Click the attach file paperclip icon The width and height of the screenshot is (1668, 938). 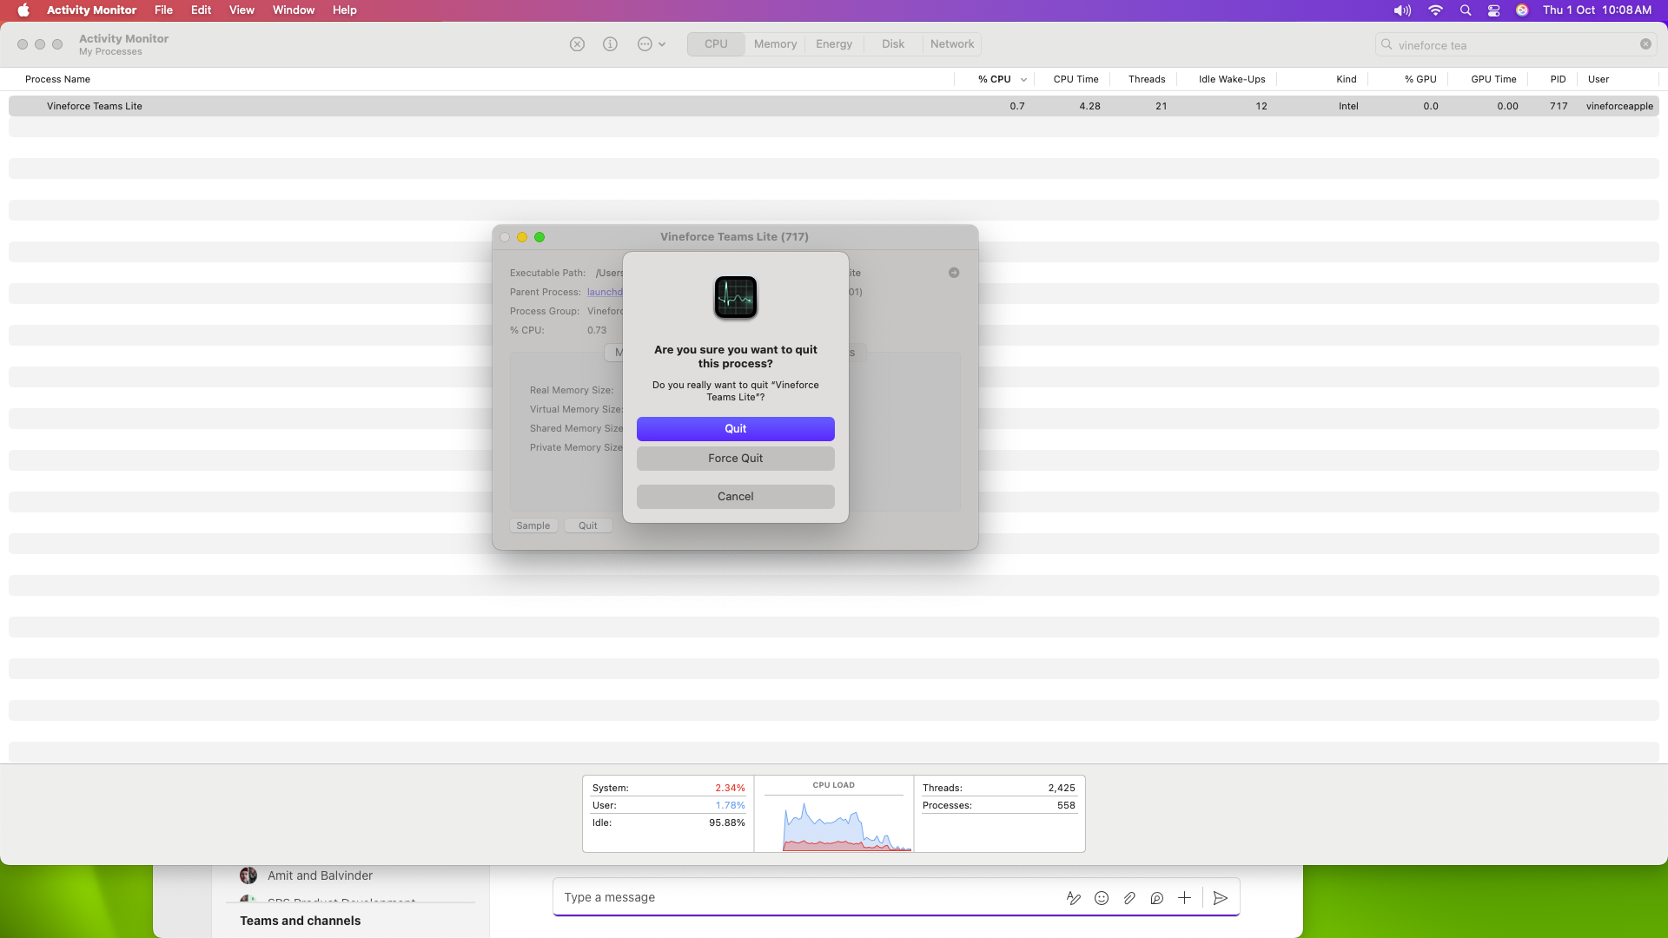point(1129,898)
